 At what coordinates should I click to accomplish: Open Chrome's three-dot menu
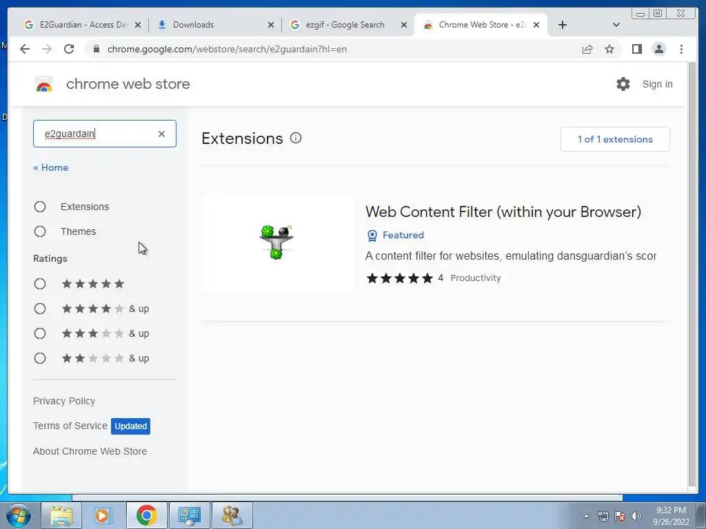pyautogui.click(x=681, y=49)
